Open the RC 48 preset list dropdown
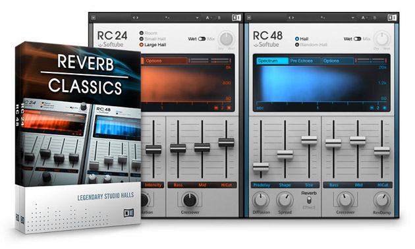This screenshot has height=249, width=415. click(353, 18)
